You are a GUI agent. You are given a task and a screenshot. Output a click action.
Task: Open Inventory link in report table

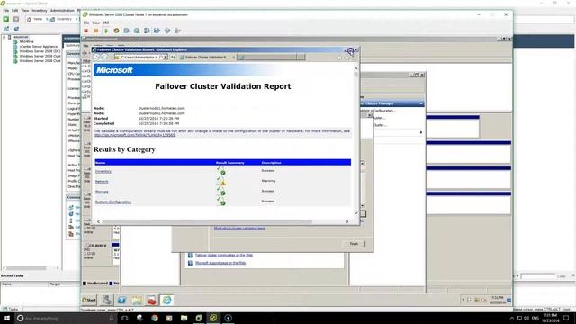coord(103,172)
